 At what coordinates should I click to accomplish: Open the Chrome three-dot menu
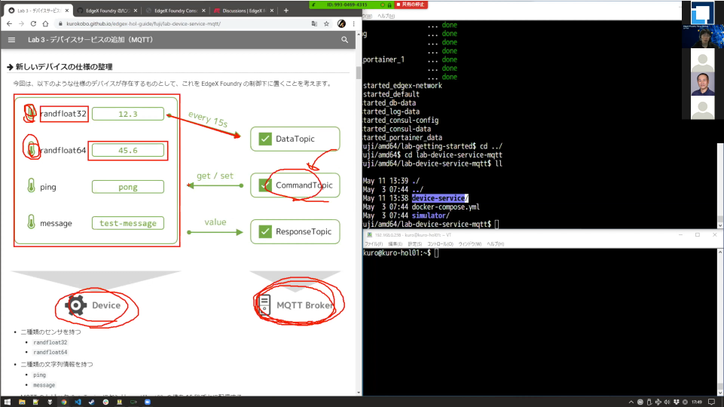coord(353,23)
